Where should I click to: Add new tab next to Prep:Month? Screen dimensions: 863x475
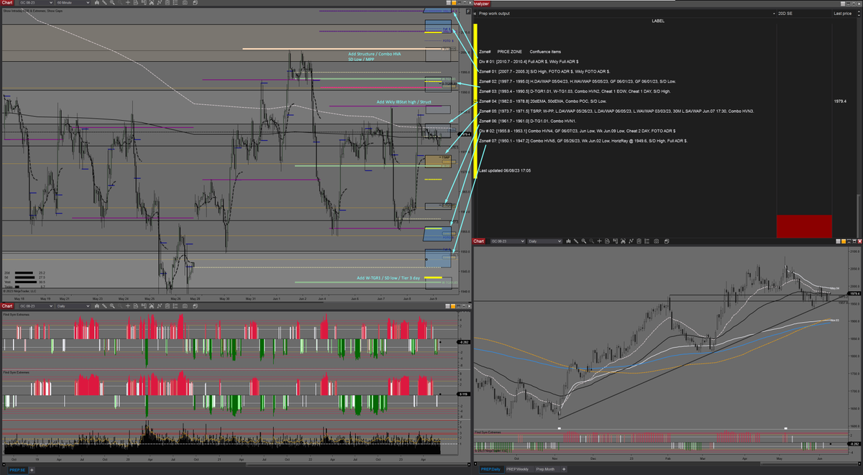564,470
